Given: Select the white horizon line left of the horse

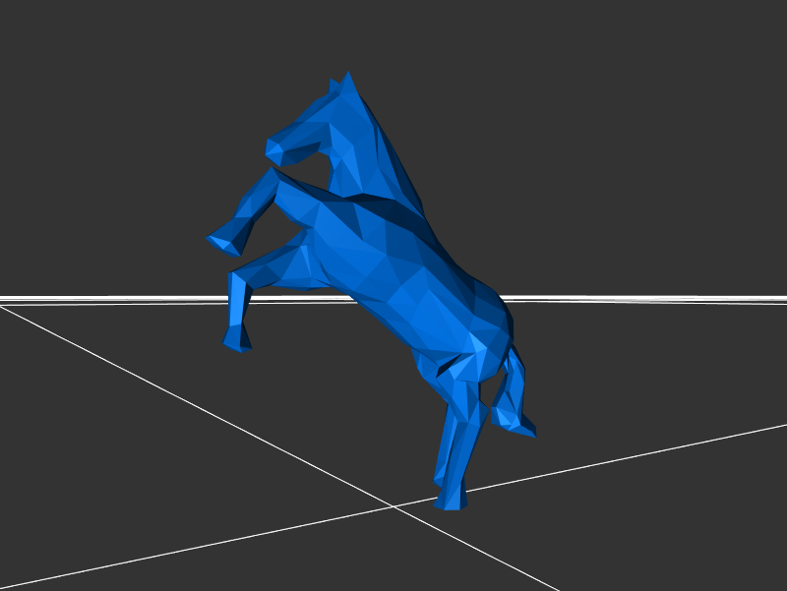Looking at the screenshot, I should point(98,298).
